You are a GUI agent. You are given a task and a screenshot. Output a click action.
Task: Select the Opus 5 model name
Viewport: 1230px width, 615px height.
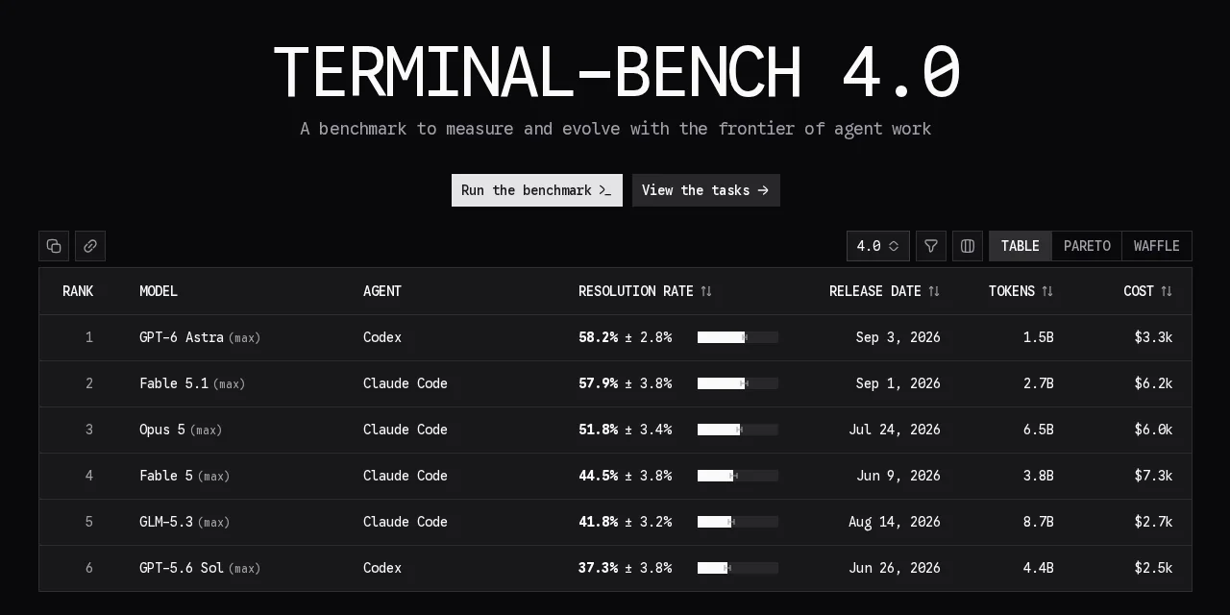162,430
